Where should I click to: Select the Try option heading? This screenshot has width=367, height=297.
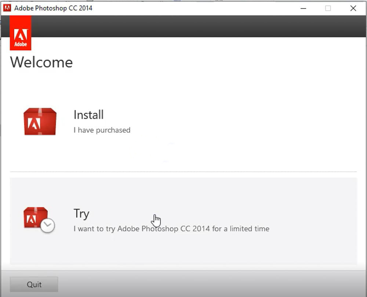tap(81, 213)
